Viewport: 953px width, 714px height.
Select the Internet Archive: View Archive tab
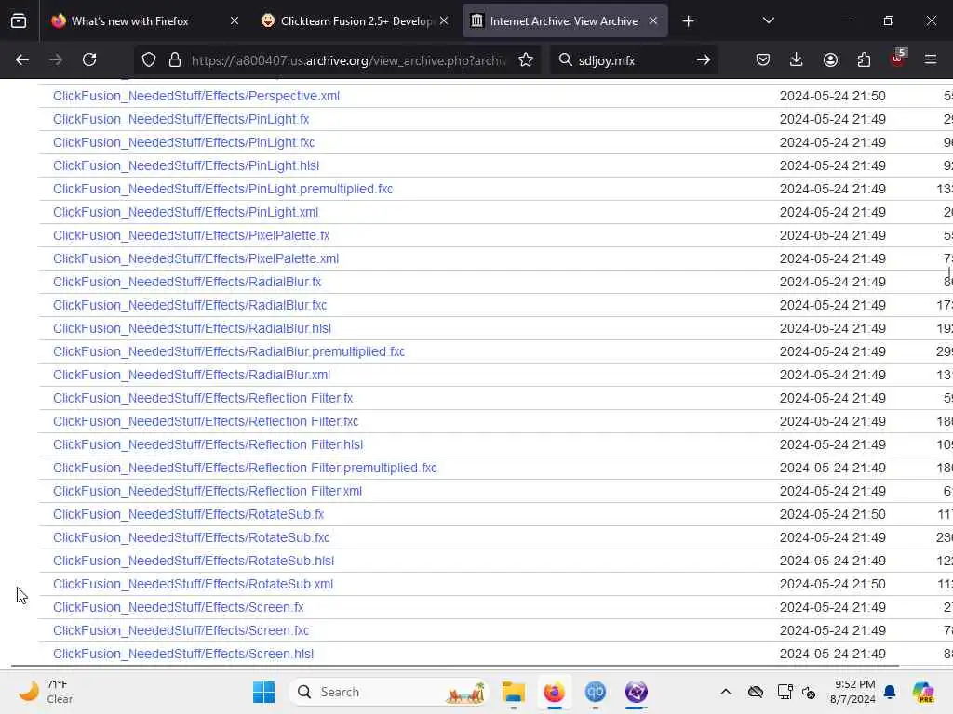pos(564,20)
